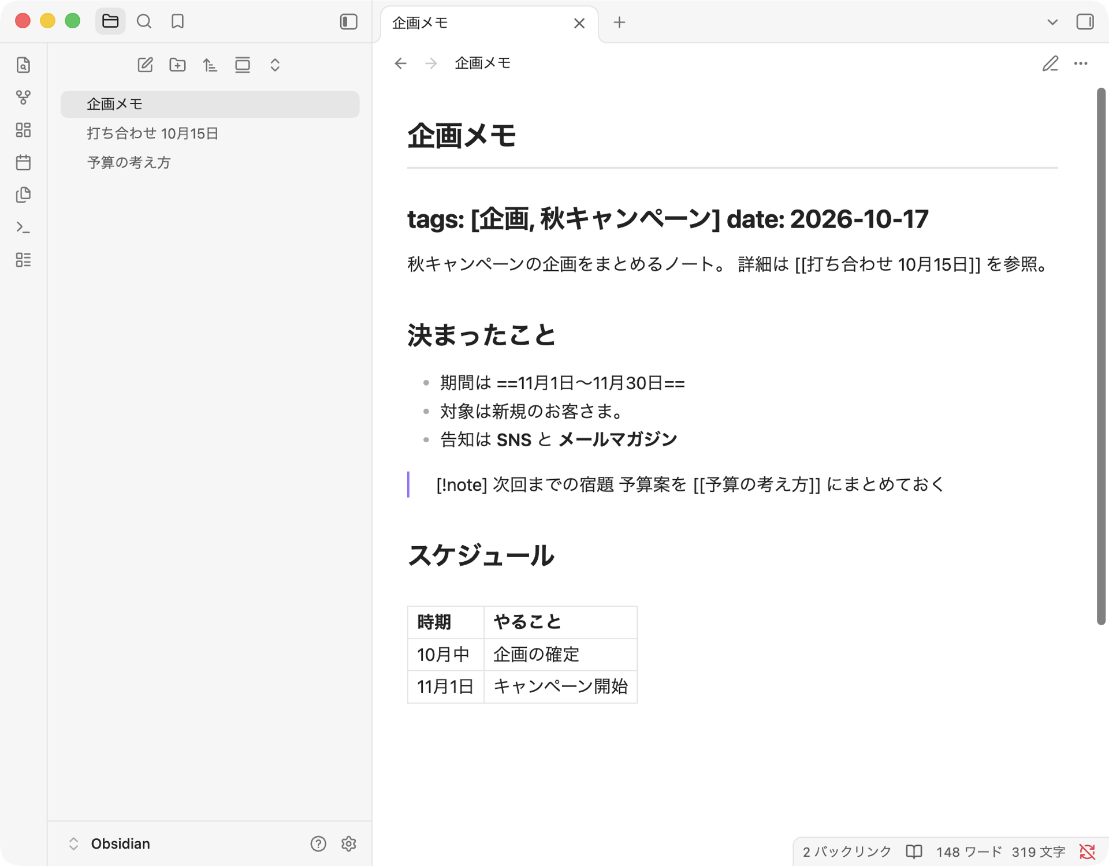Expand or collapse all folders
Image resolution: width=1109 pixels, height=866 pixels.
[275, 65]
